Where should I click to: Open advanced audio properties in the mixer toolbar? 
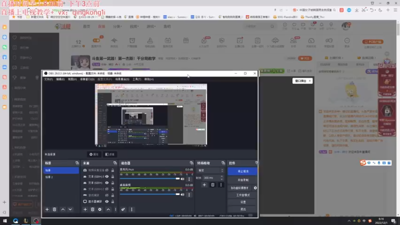[x=123, y=209]
